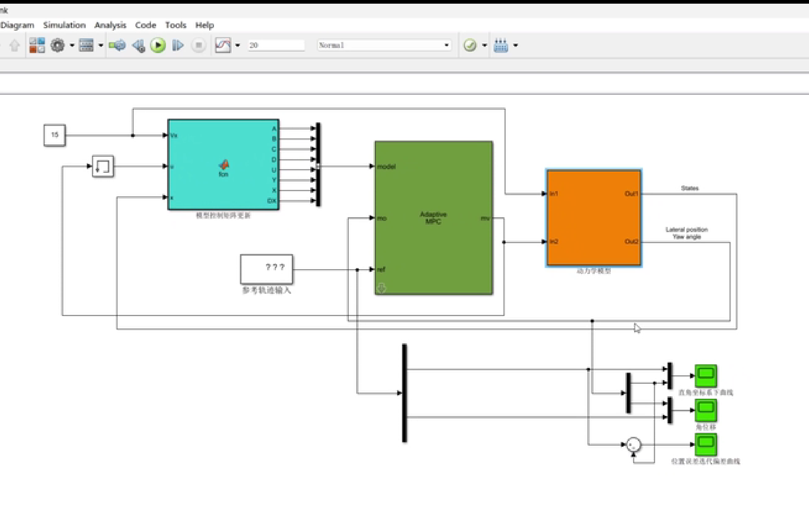809x509 pixels.
Task: Click the Step Back button
Action: pos(138,46)
